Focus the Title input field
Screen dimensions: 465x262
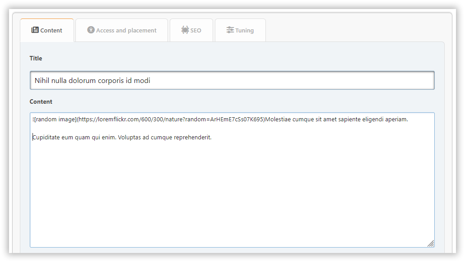(232, 81)
